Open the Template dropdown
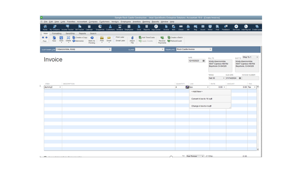Screen dimensions: 308x173 point(210,49)
